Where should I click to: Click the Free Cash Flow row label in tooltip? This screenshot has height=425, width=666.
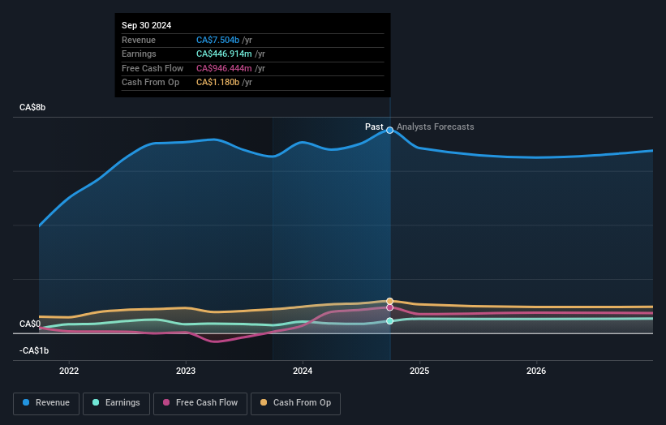click(x=153, y=68)
